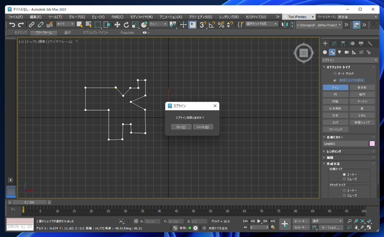The width and height of the screenshot is (384, 237).
Task: Click the Undo arrow icon
Action: 12,25
